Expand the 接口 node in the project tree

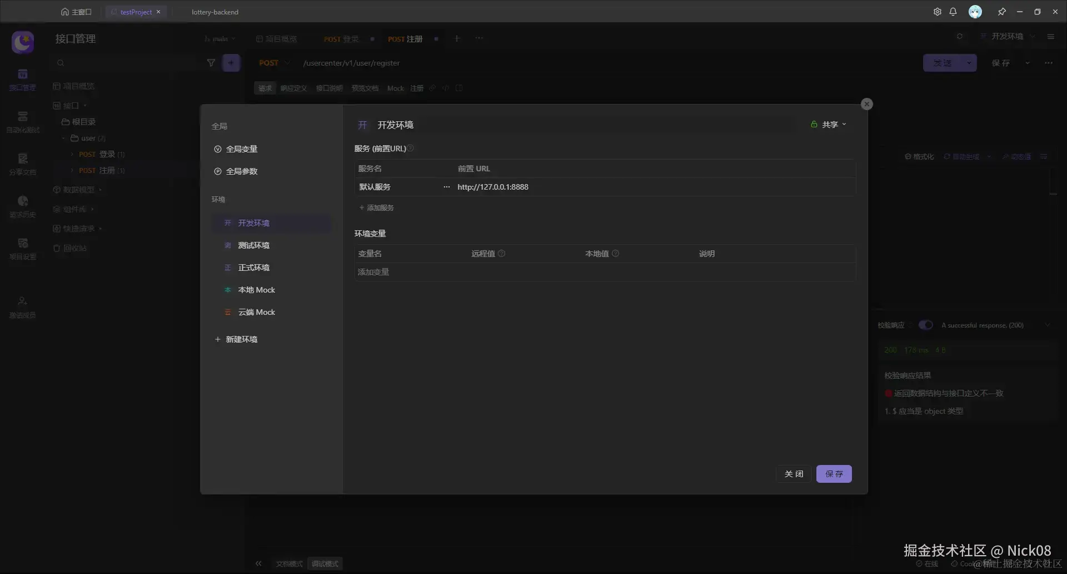[x=85, y=105]
